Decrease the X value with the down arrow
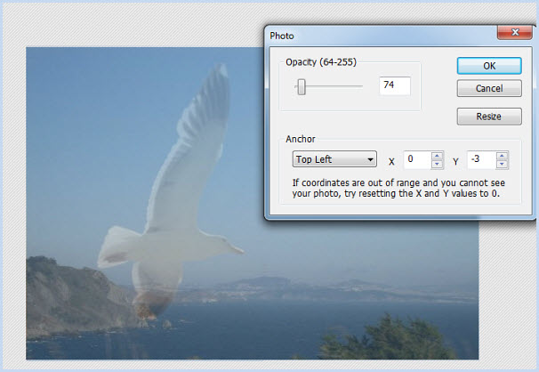This screenshot has width=539, height=372. coord(437,165)
